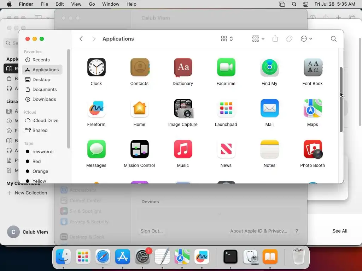Click the help question mark button
This screenshot has height=271, width=362.
(x=297, y=231)
